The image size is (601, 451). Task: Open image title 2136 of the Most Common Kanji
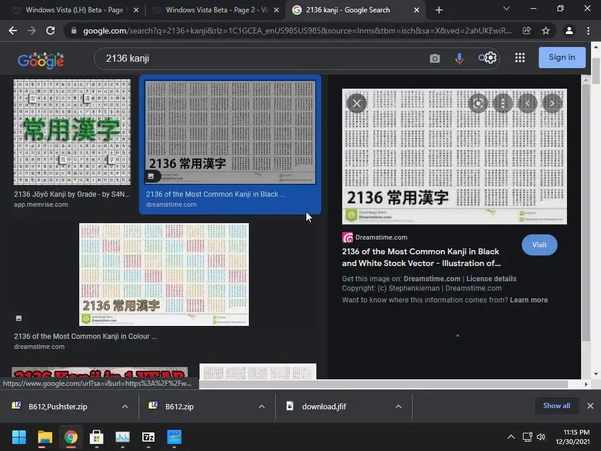[421, 257]
